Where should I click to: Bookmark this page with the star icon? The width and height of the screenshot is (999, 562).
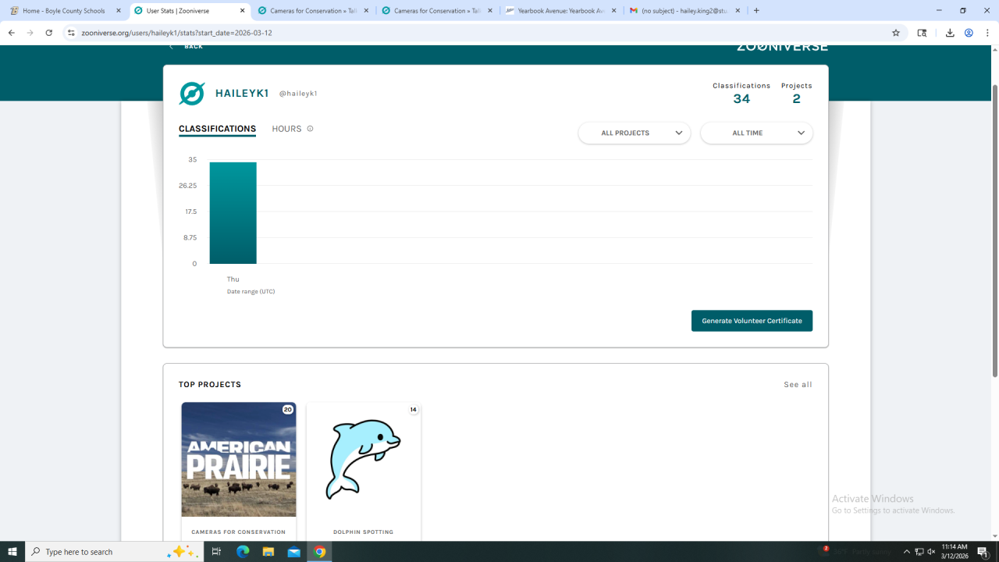[x=896, y=33]
